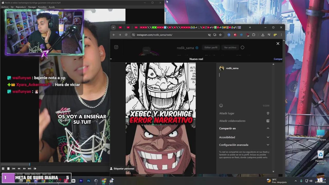Viewport: 329px width, 185px height.
Task: Open Chrome media controls icon
Action: pos(269,35)
